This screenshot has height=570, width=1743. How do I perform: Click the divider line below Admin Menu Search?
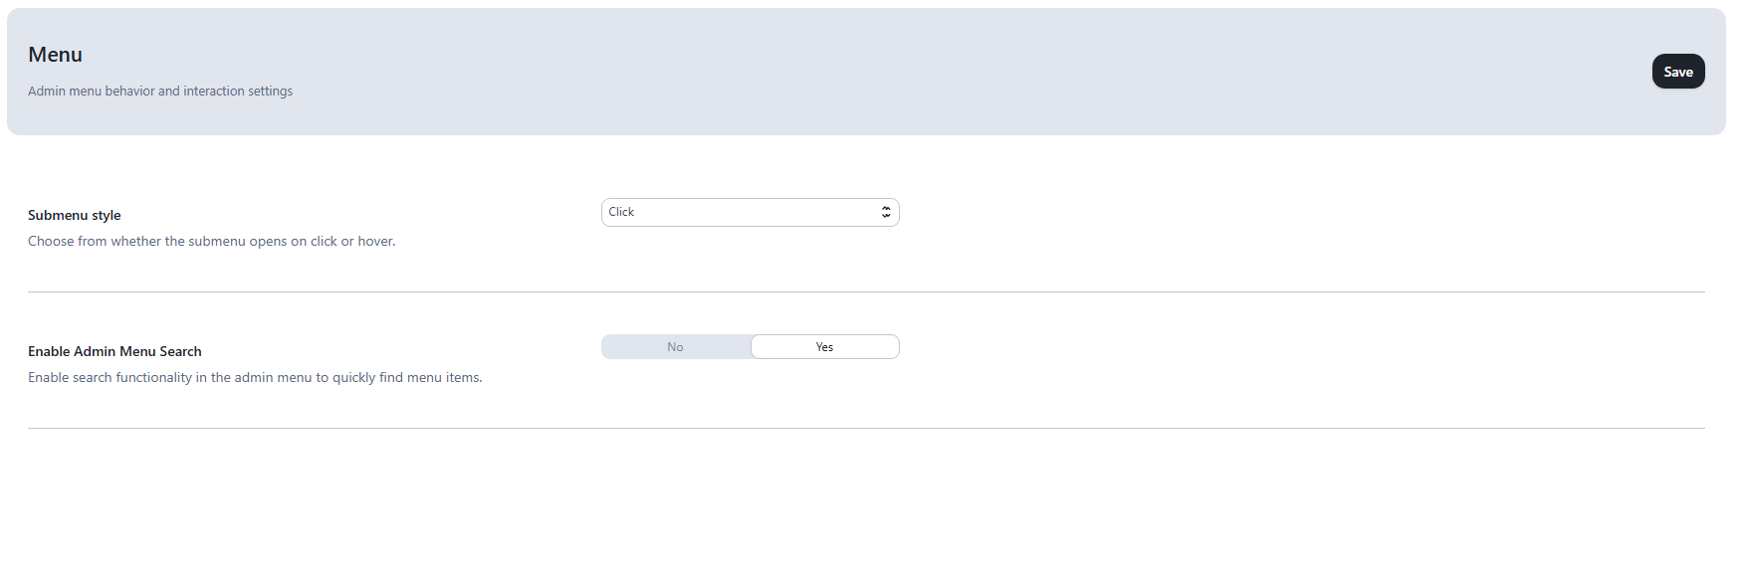point(866,428)
